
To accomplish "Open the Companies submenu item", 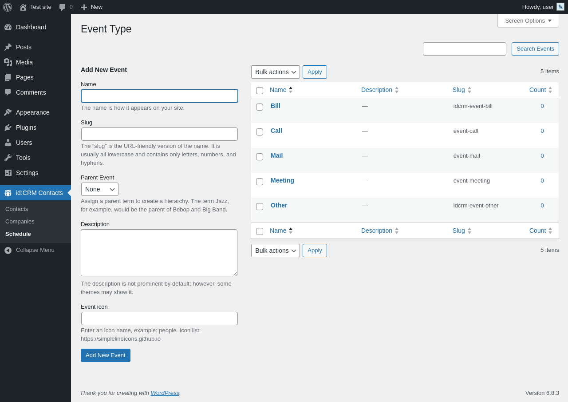I will [x=20, y=221].
